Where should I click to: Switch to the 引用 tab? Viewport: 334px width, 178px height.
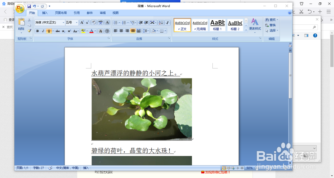77,13
